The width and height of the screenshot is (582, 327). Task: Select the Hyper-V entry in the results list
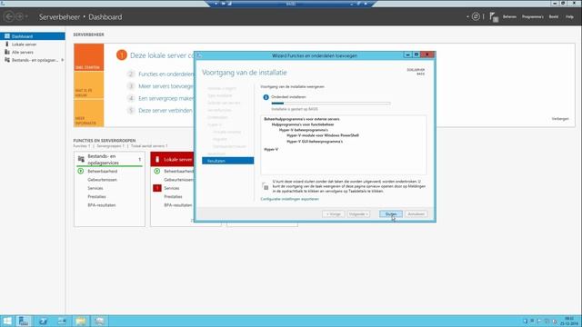[271, 149]
